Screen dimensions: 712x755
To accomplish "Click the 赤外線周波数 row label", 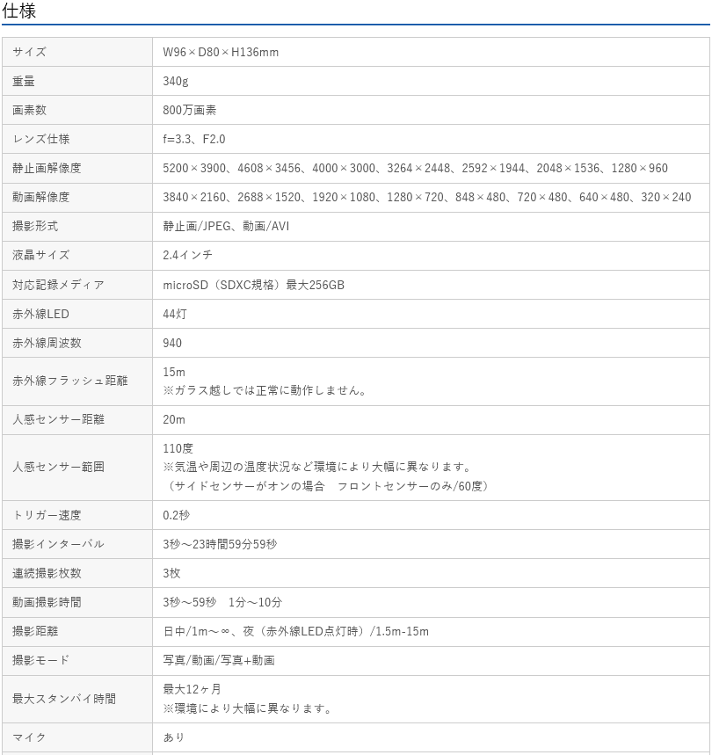I will point(47,343).
